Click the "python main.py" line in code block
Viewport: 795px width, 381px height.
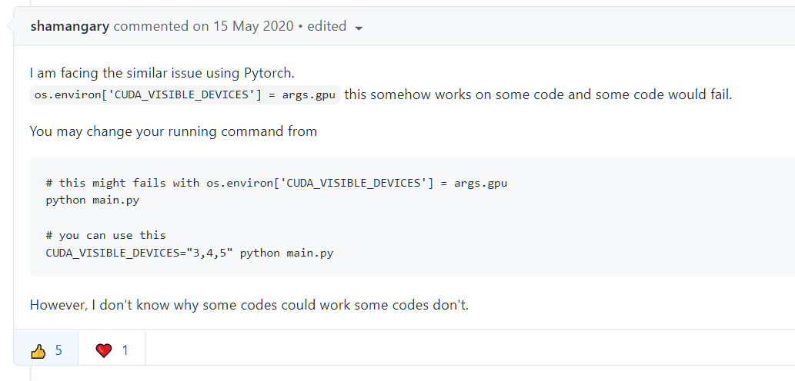tap(92, 200)
